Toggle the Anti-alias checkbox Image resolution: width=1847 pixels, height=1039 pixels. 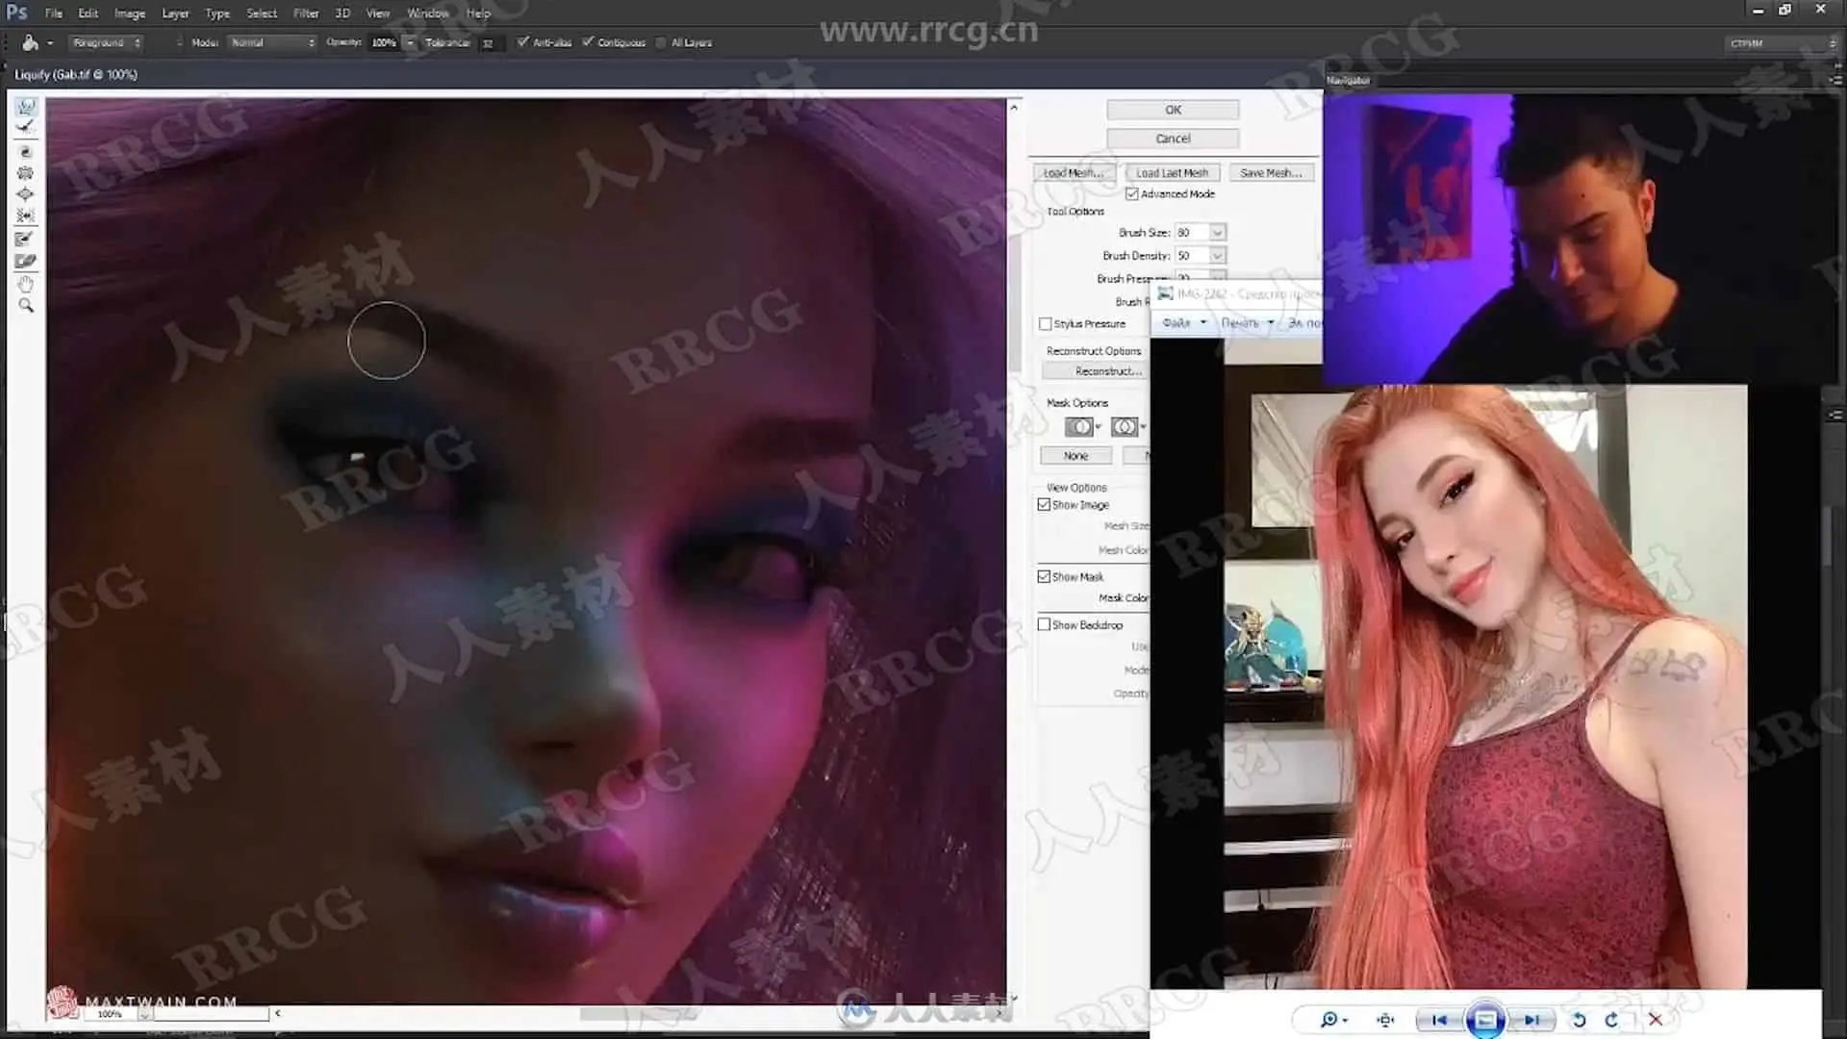[522, 42]
